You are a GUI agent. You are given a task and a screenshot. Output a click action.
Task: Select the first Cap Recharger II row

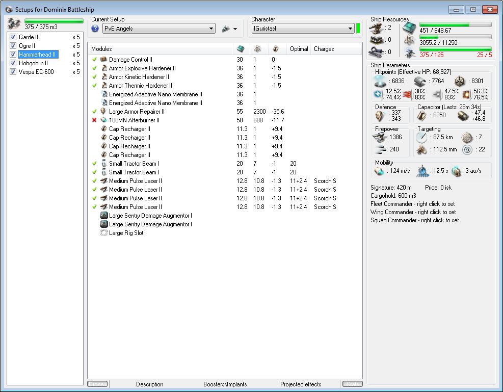coord(225,128)
